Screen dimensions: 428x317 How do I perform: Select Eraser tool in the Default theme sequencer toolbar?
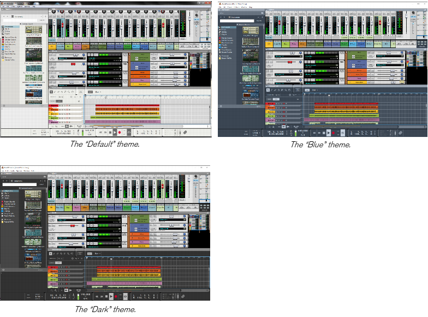pyautogui.click(x=60, y=92)
